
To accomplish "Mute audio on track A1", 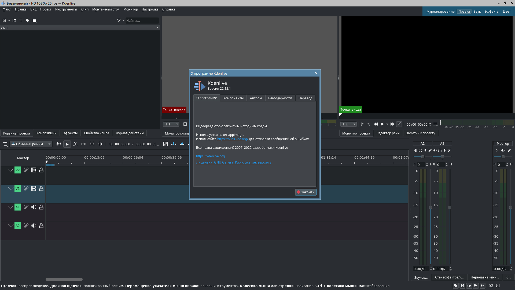I will [x=34, y=207].
